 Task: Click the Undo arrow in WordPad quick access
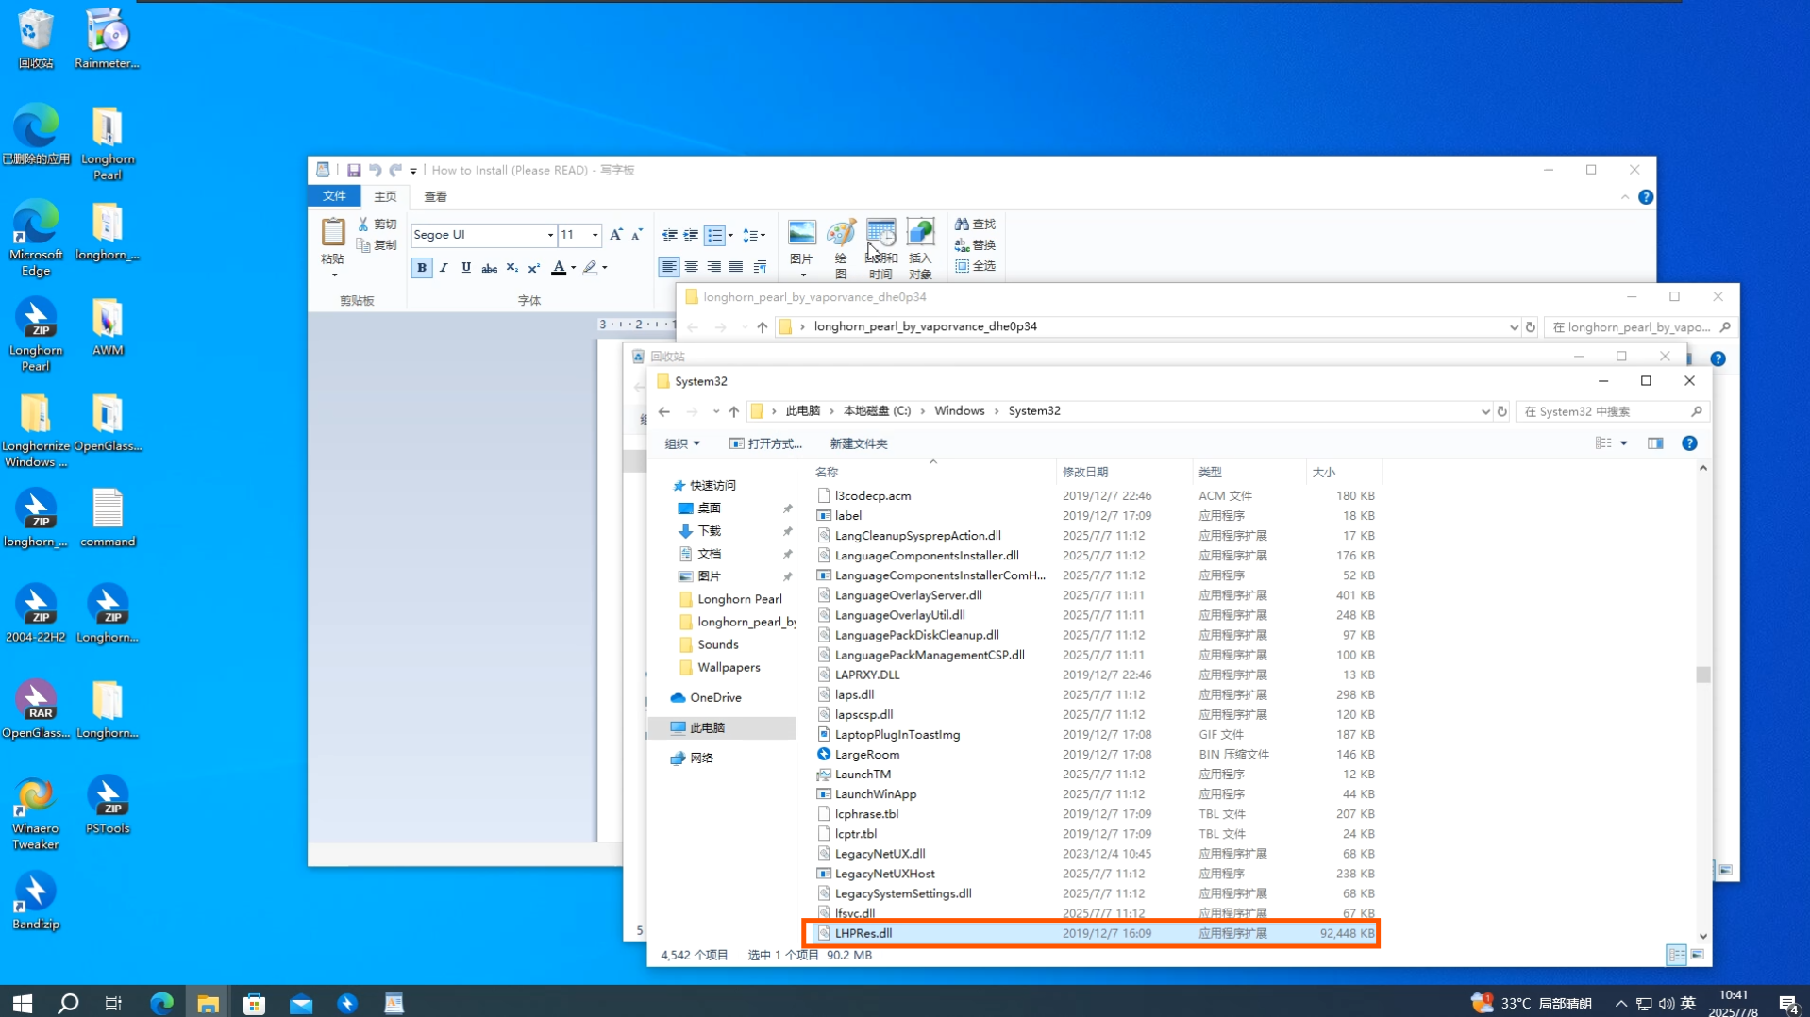[375, 171]
